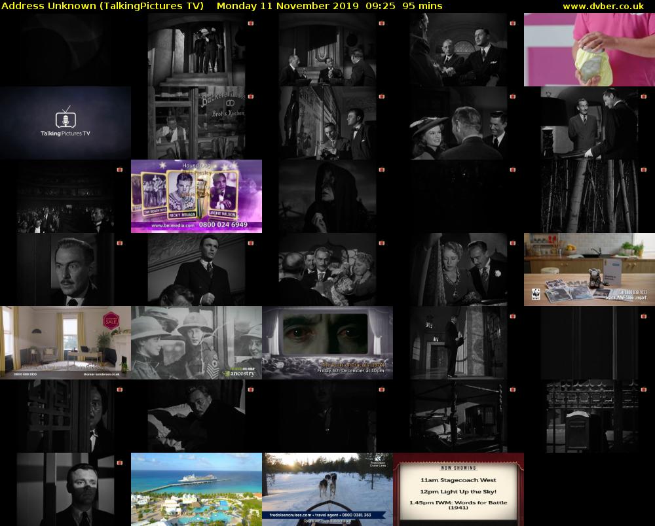The height and width of the screenshot is (526, 655).
Task: Click the www.bnlmedia.com address
Action: (x=173, y=225)
